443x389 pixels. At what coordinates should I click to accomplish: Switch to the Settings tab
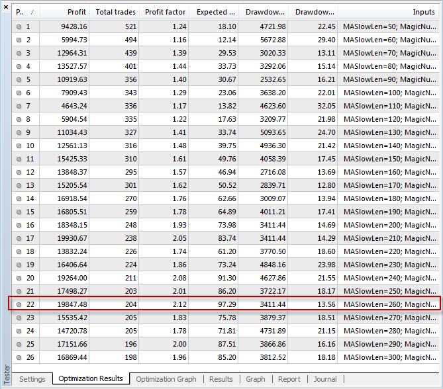(x=32, y=379)
